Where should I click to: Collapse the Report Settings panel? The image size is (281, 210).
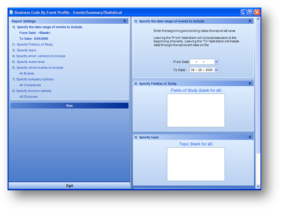[124, 21]
